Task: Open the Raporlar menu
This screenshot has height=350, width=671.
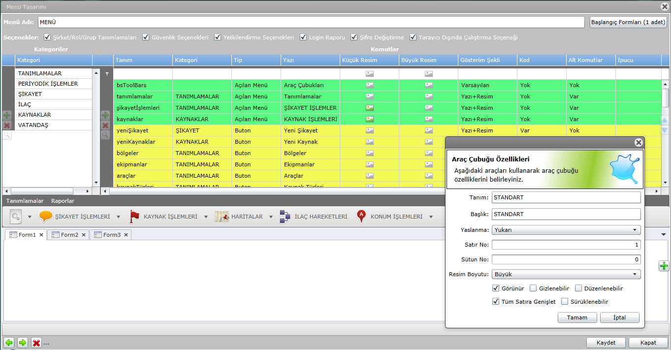Action: click(63, 201)
